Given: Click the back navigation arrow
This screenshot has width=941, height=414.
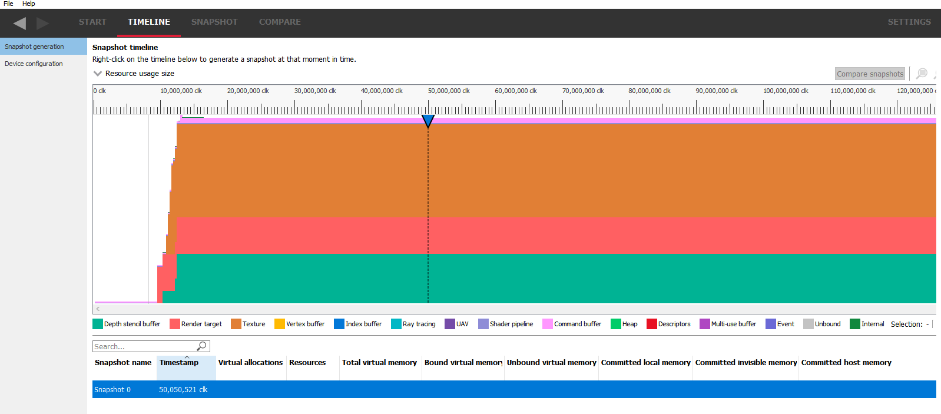Looking at the screenshot, I should [19, 23].
